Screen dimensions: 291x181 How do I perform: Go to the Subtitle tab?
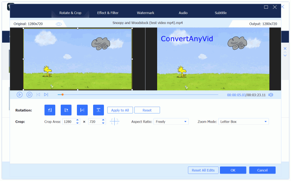click(x=221, y=13)
